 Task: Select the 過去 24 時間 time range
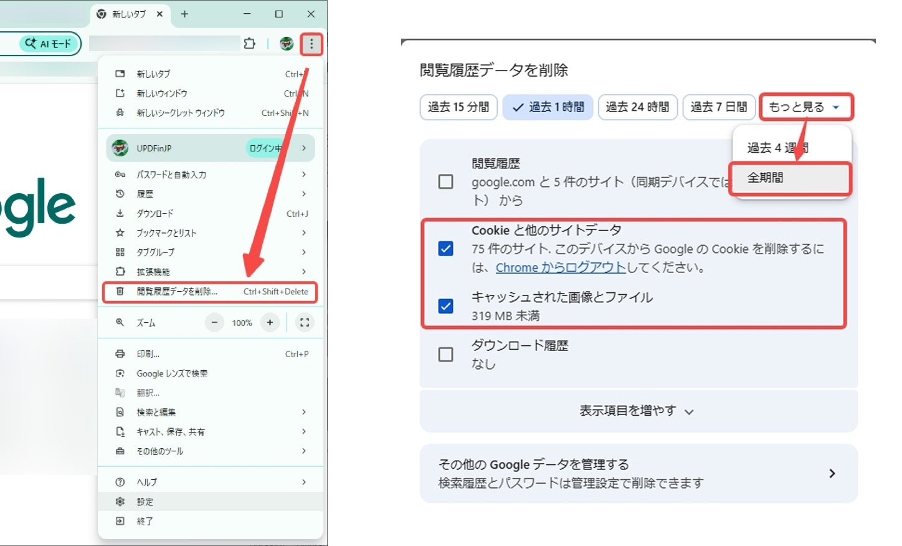[637, 107]
